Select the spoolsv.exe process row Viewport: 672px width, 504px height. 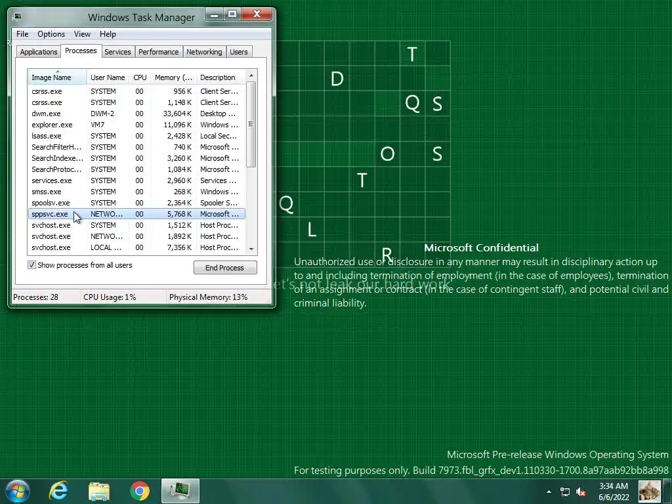tap(136, 203)
